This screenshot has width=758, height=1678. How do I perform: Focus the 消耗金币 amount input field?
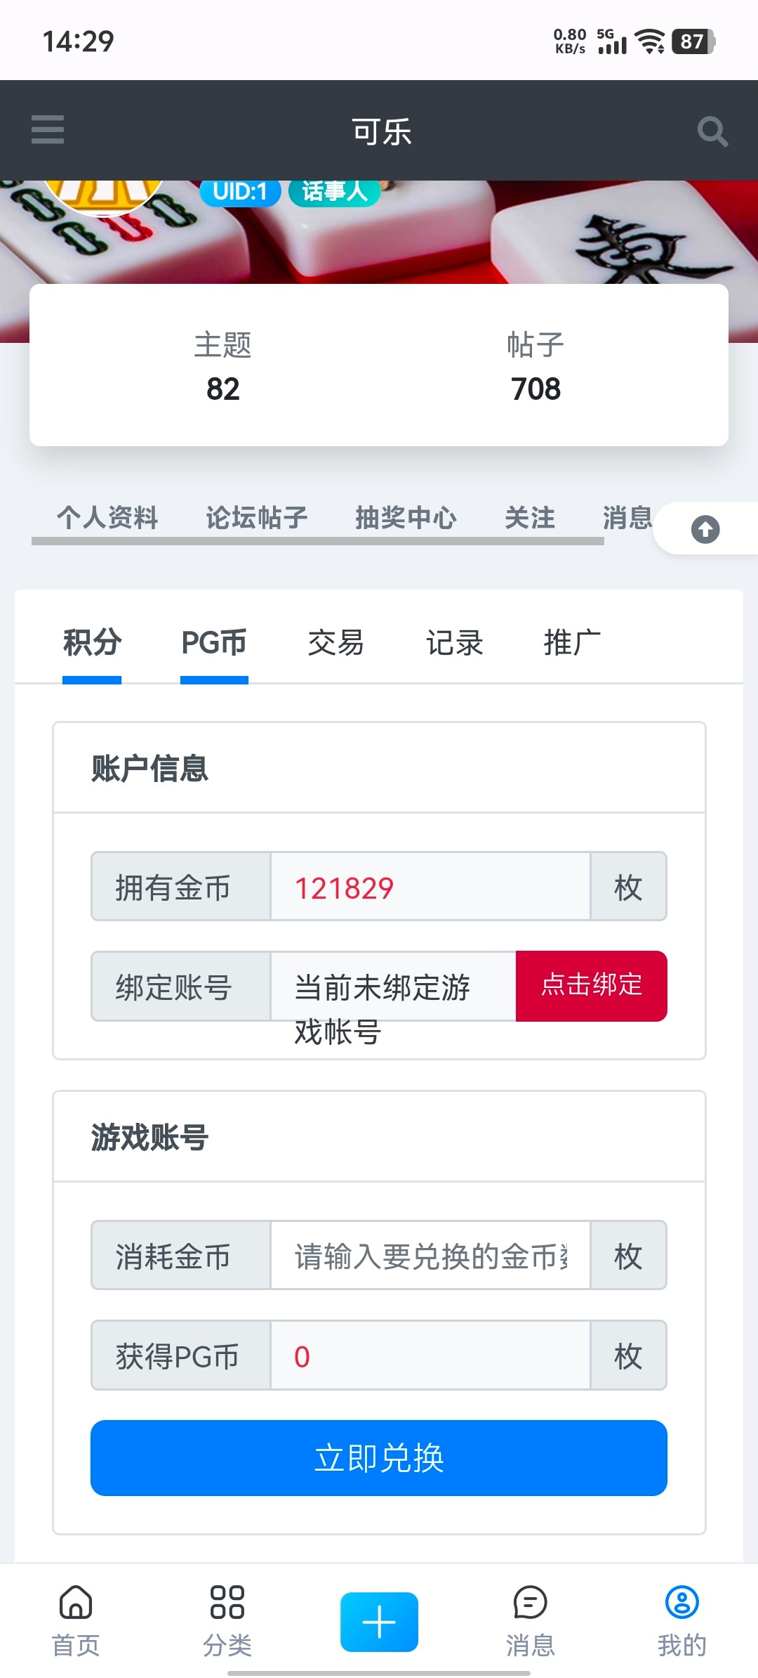[430, 1256]
